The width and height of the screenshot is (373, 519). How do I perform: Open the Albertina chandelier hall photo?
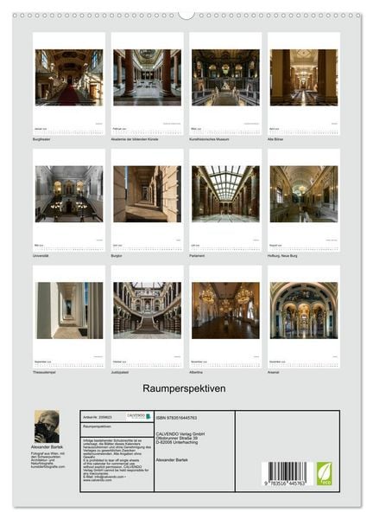tap(225, 311)
